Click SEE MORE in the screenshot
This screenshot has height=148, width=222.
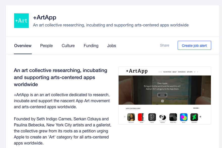pyautogui.click(x=196, y=108)
